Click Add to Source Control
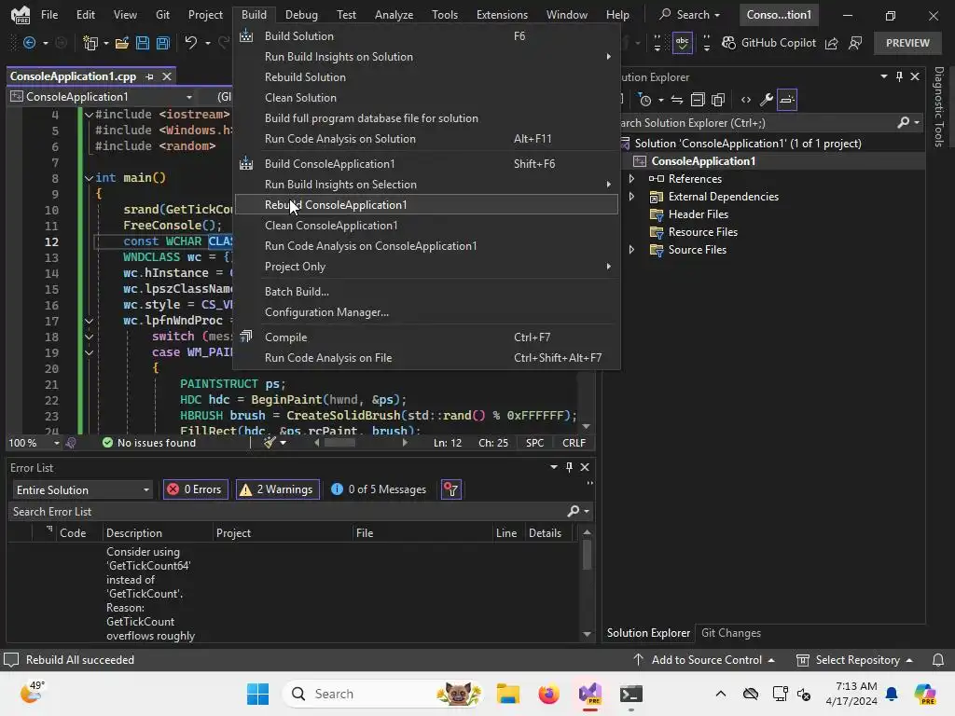The width and height of the screenshot is (955, 716). point(704,660)
